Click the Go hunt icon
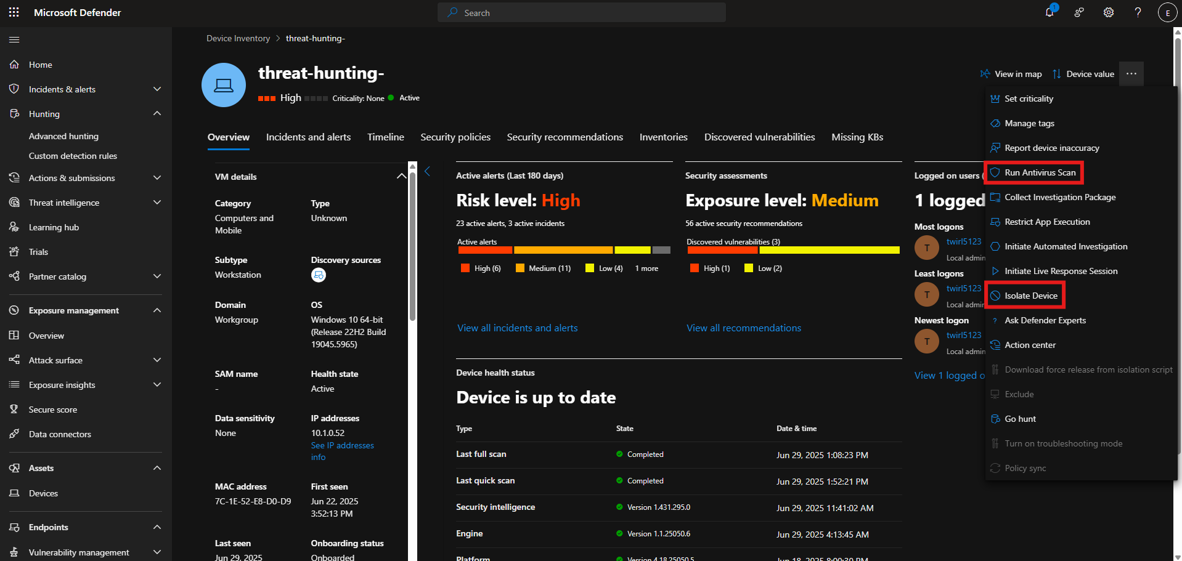The width and height of the screenshot is (1182, 561). tap(995, 419)
